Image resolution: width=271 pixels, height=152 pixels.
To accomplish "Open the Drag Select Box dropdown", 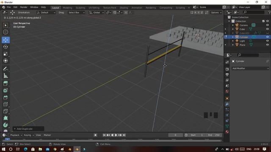I will point(76,13).
